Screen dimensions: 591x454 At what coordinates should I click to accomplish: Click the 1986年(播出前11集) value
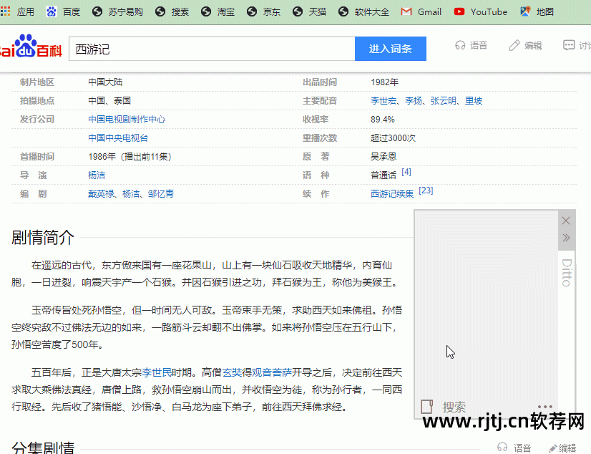(x=130, y=157)
